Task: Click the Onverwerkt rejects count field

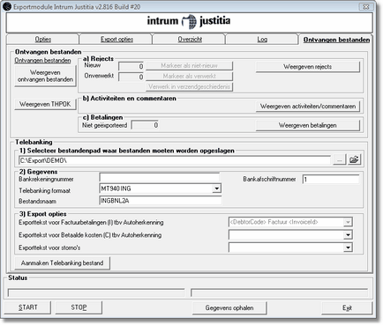Action: [131, 77]
